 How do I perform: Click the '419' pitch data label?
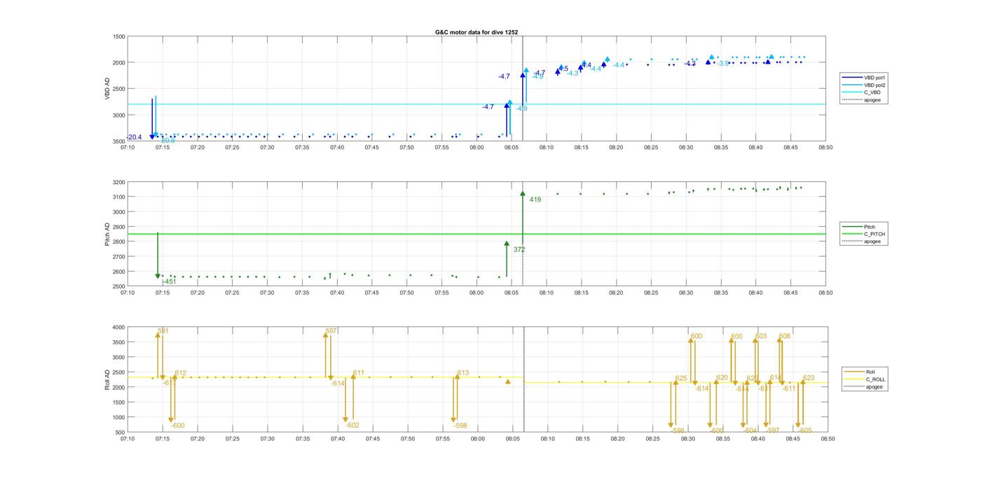coord(535,200)
